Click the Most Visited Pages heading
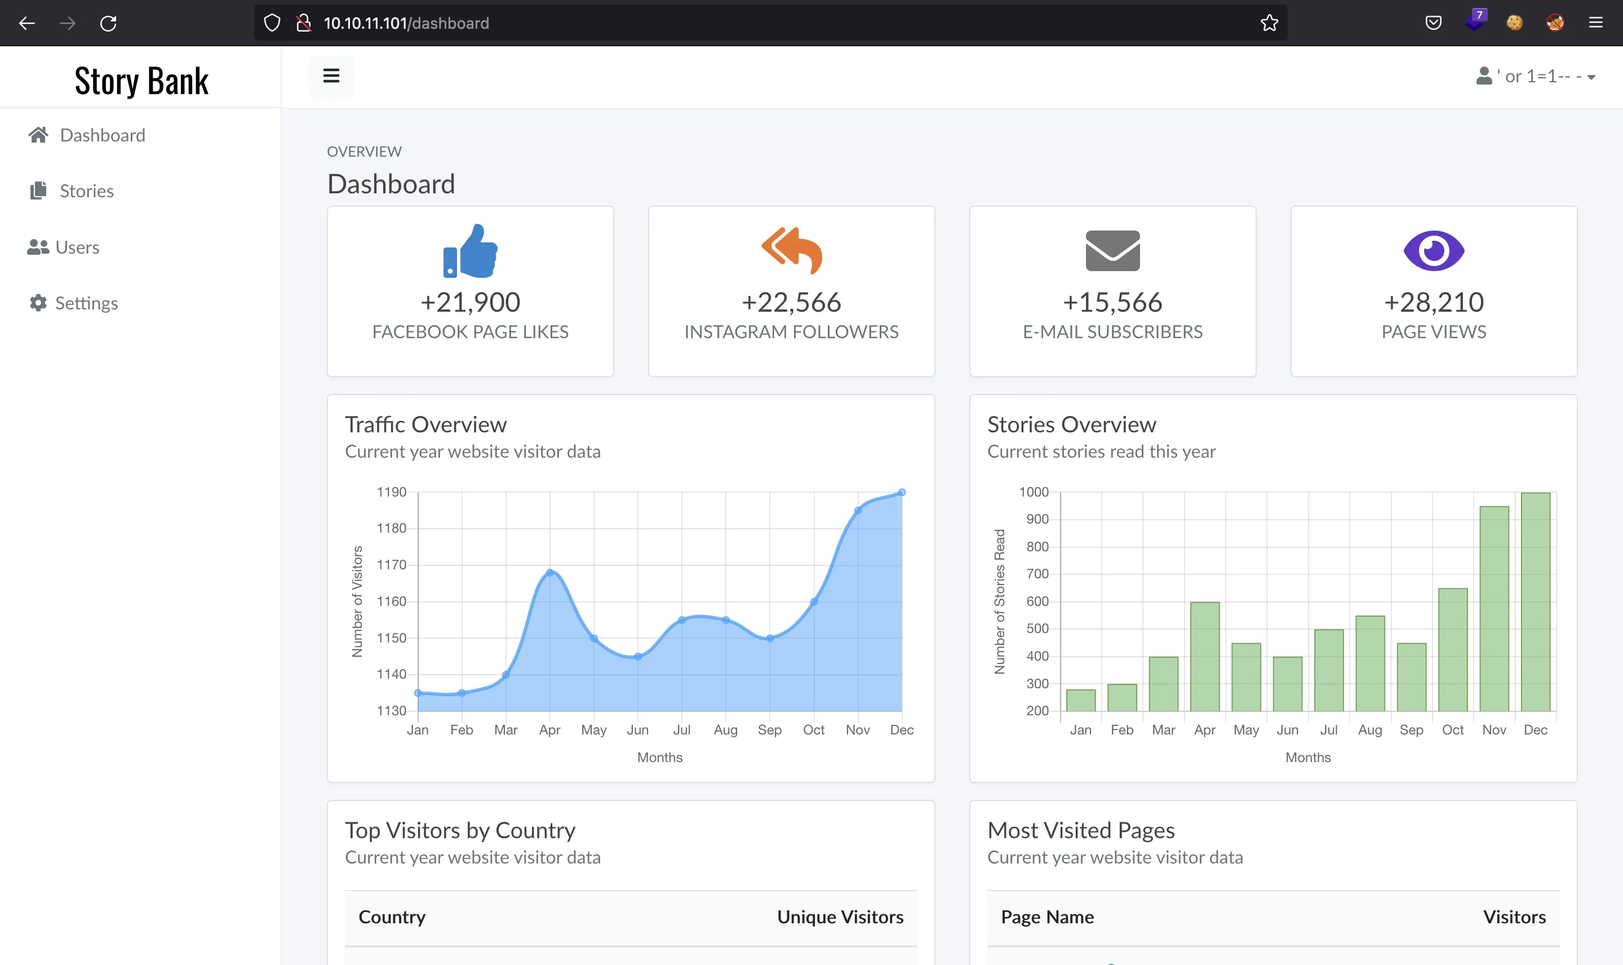This screenshot has width=1623, height=965. (x=1080, y=830)
